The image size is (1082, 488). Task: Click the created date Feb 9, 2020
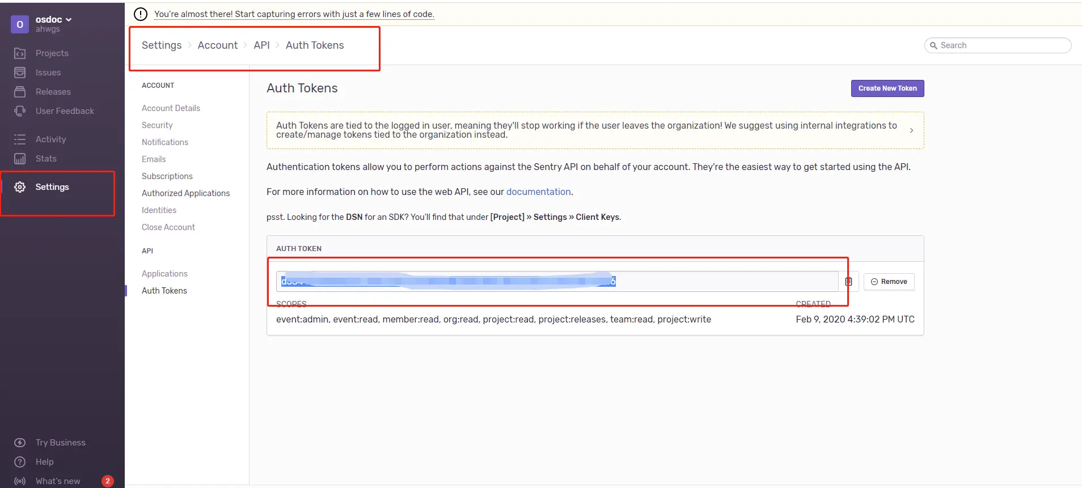[x=855, y=320]
